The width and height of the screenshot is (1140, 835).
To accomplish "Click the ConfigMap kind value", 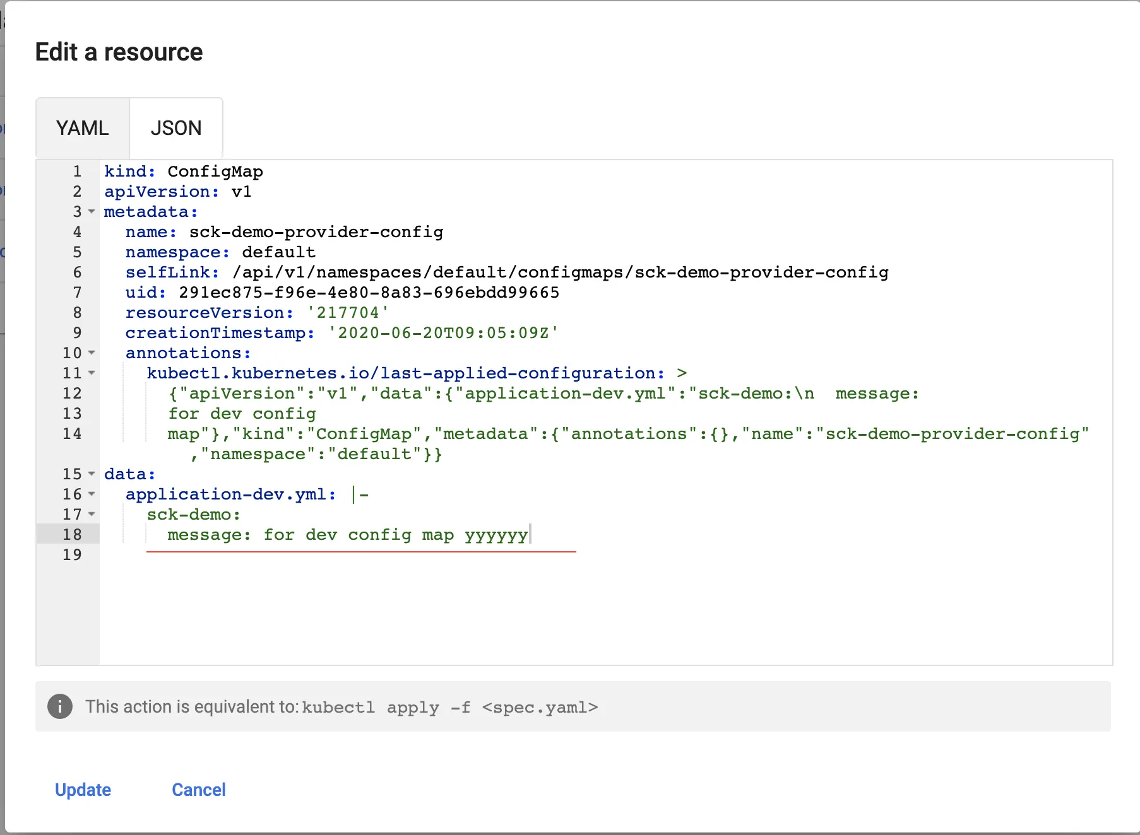I will [x=215, y=172].
